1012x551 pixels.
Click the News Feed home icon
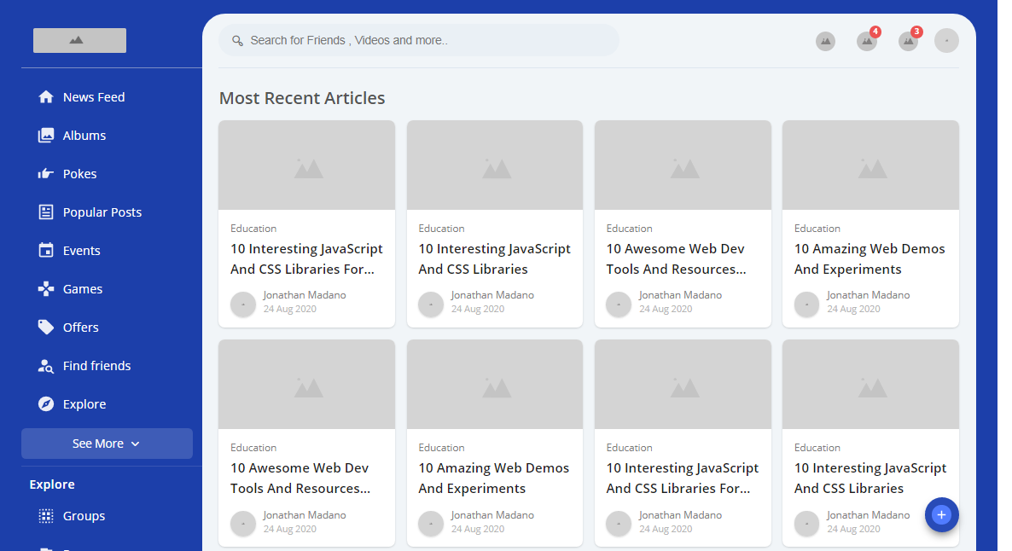point(46,97)
